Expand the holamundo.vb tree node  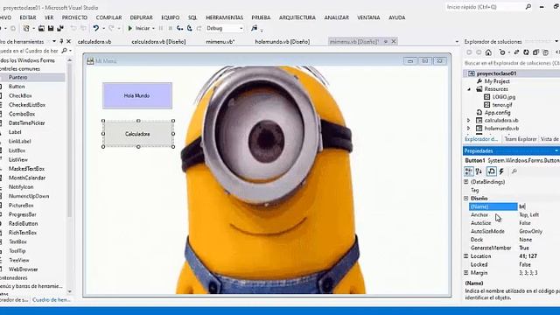pyautogui.click(x=469, y=129)
